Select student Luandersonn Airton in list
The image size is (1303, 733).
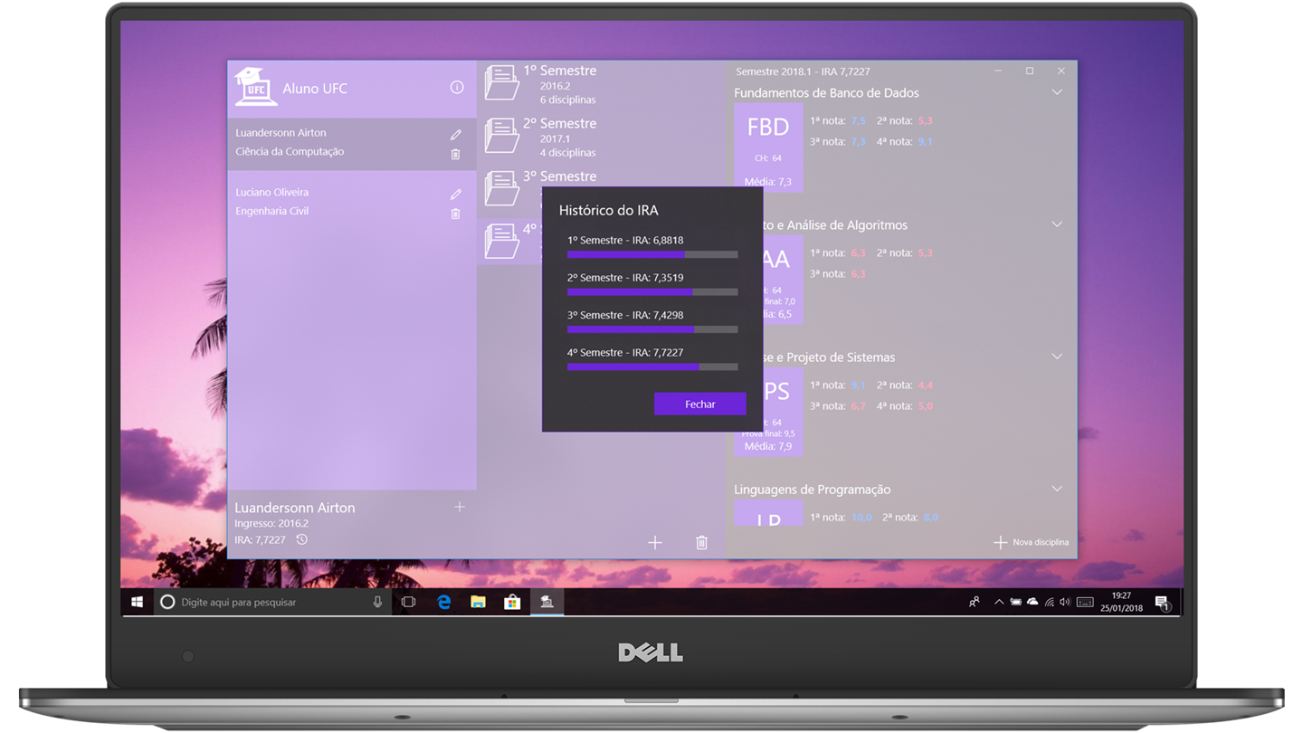click(x=352, y=143)
